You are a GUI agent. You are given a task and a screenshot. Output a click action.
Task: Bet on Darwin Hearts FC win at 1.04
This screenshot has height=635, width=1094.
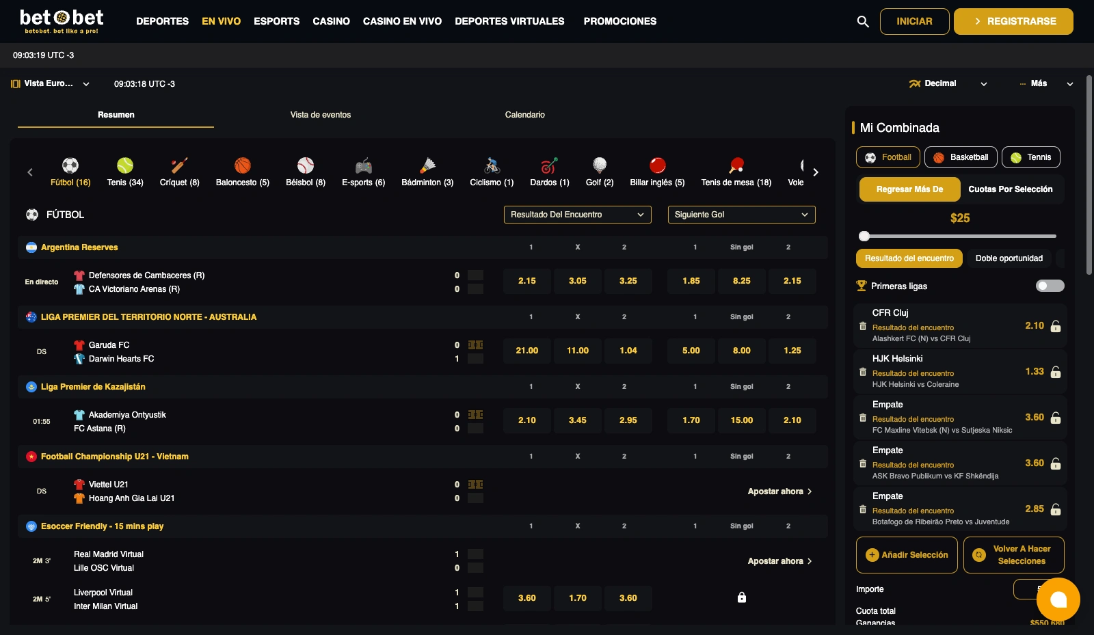[628, 351]
